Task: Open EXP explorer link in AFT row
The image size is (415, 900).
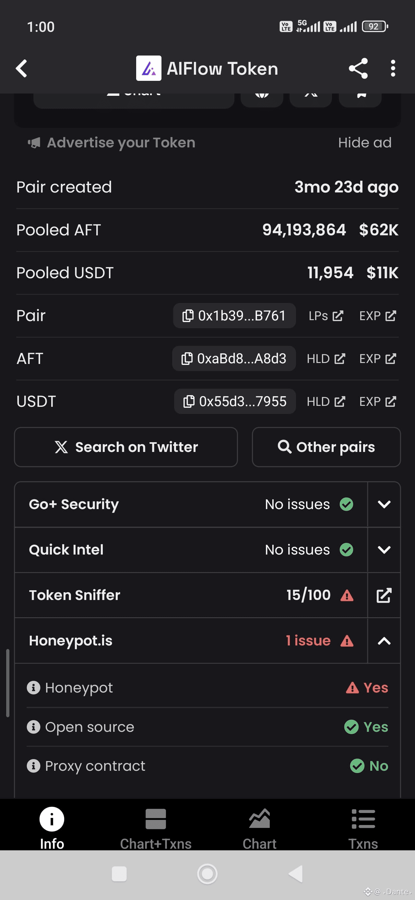Action: pos(378,359)
